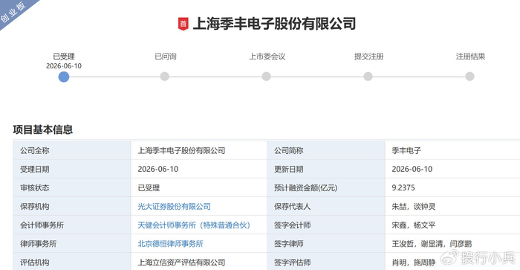The height and width of the screenshot is (270, 520).
Task: Click the 已受理 stage label text
Action: point(64,57)
